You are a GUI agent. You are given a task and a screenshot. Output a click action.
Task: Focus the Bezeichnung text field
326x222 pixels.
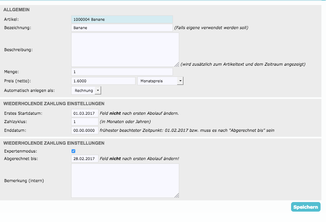click(122, 28)
